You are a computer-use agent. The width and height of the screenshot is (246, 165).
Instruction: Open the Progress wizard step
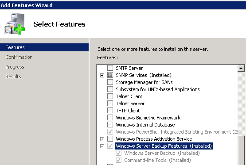(x=15, y=67)
